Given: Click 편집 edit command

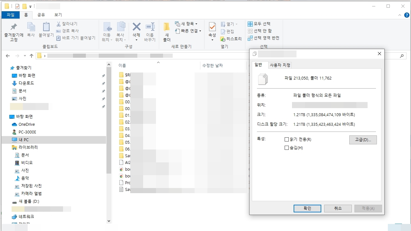Looking at the screenshot, I should click(x=227, y=31).
